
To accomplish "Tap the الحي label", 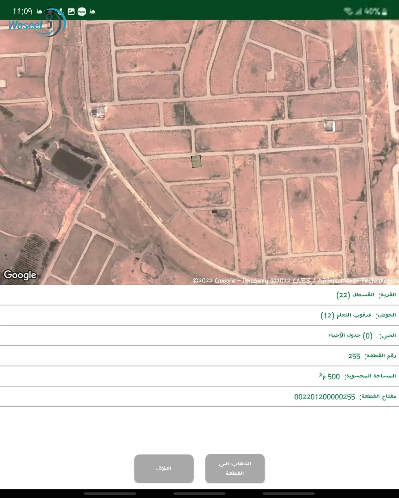I will coord(388,335).
